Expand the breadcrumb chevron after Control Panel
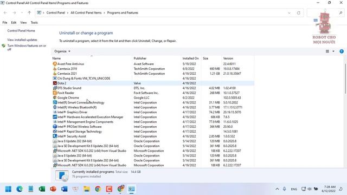 68,13
